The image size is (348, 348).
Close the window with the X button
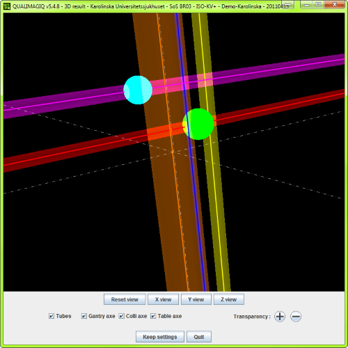pyautogui.click(x=334, y=5)
